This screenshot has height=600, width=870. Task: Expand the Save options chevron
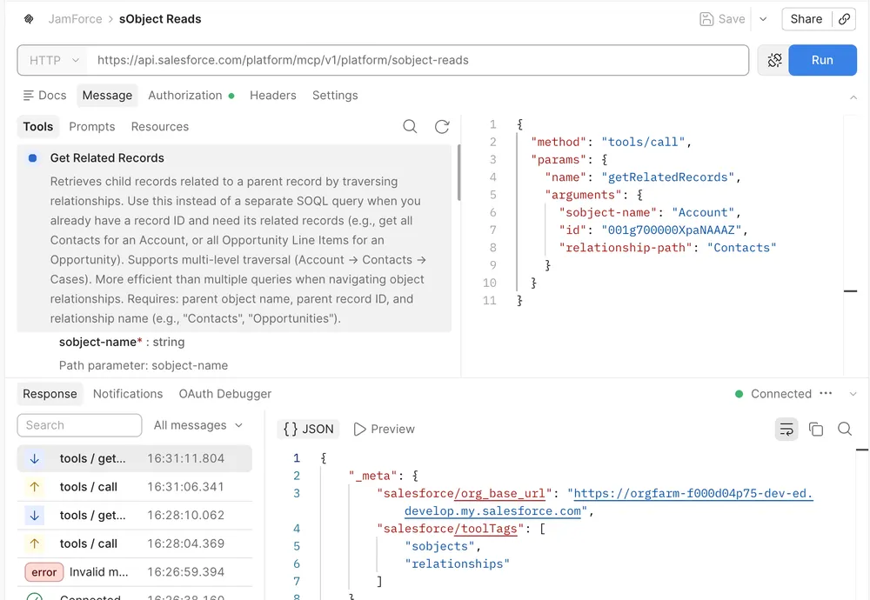point(763,19)
